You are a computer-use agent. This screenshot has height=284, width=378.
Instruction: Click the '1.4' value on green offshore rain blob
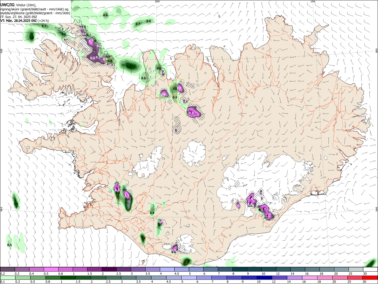click(x=129, y=67)
